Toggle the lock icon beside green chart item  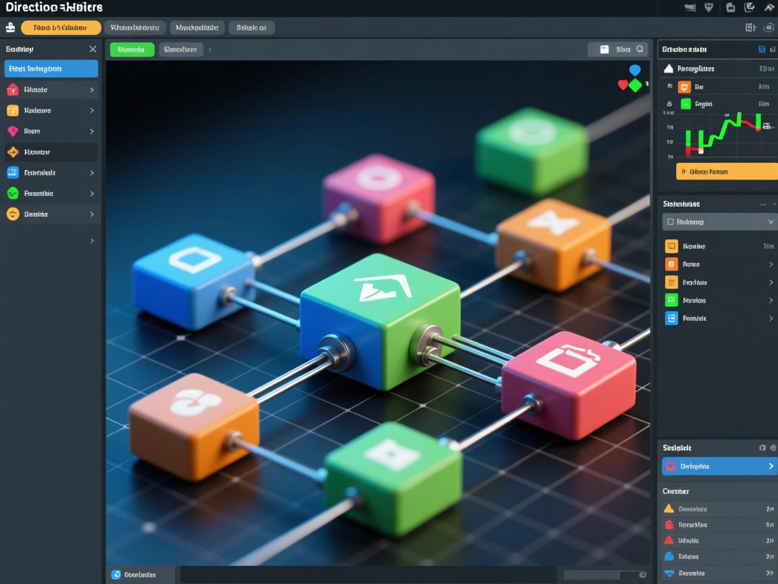pos(669,104)
